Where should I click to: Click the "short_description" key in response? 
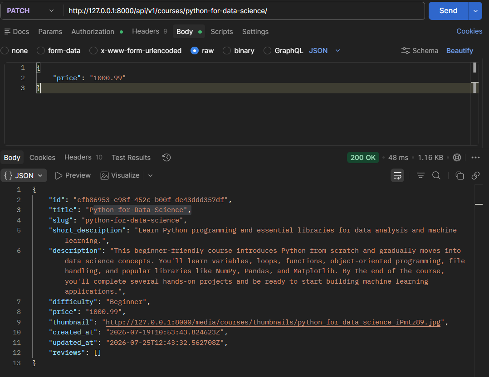coord(87,230)
